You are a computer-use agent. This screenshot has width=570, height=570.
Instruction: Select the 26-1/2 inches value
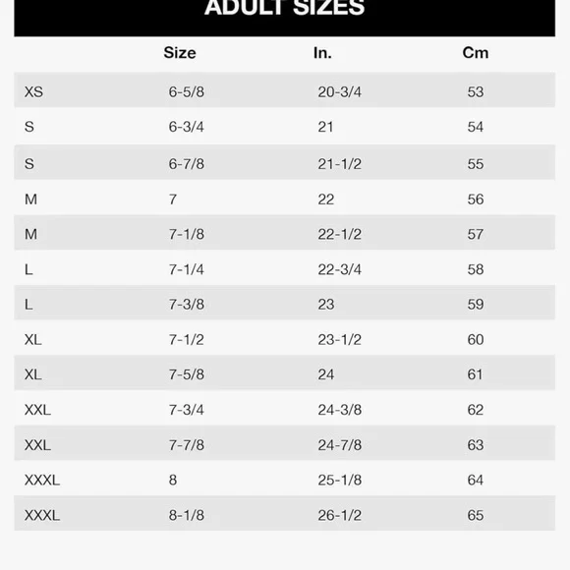pyautogui.click(x=339, y=515)
